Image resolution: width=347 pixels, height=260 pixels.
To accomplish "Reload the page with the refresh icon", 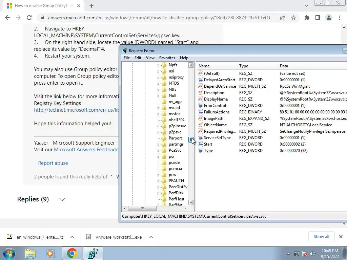I will (x=29, y=18).
